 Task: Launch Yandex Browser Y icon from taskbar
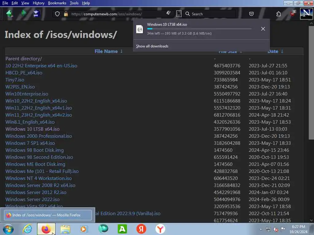click(x=160, y=229)
